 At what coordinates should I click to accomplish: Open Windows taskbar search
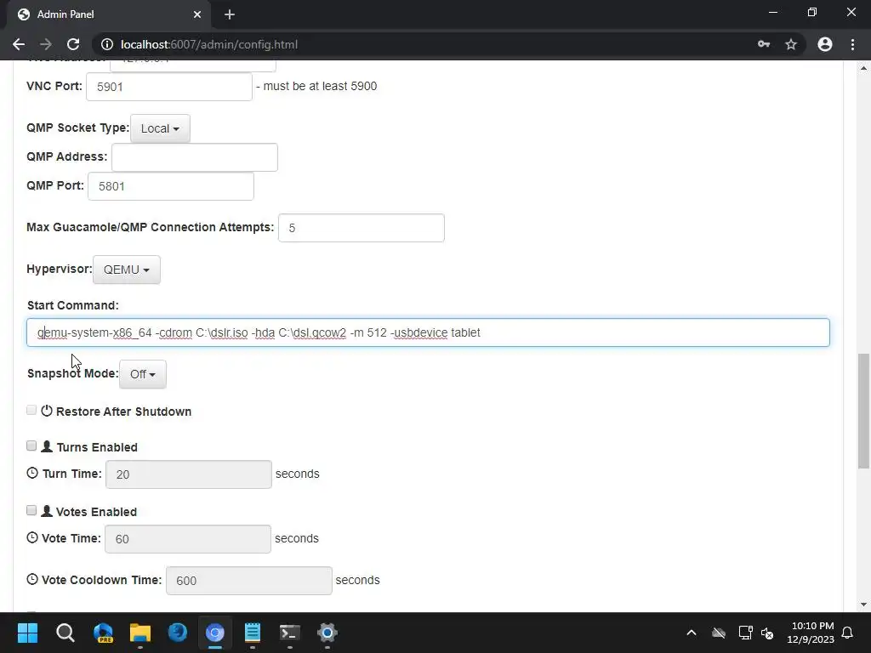pyautogui.click(x=65, y=633)
